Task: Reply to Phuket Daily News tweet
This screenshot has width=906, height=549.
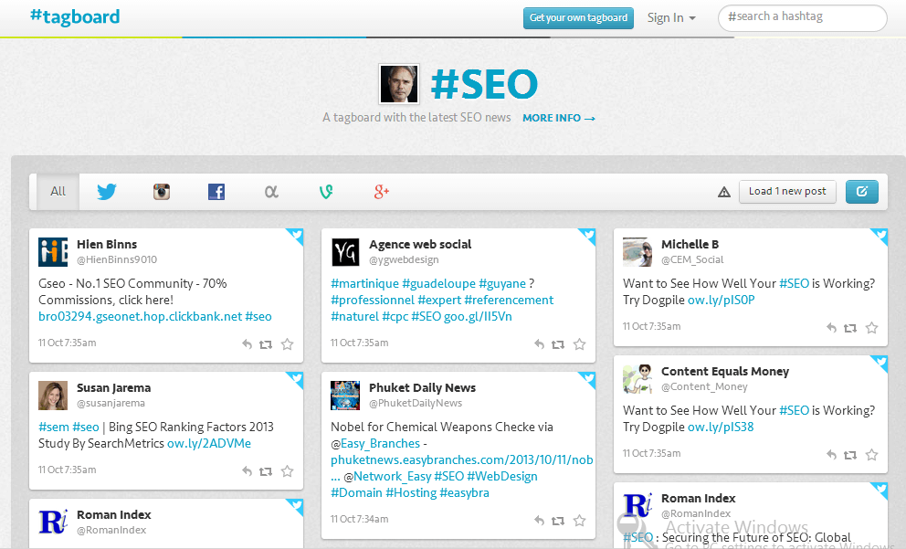Action: 539,521
